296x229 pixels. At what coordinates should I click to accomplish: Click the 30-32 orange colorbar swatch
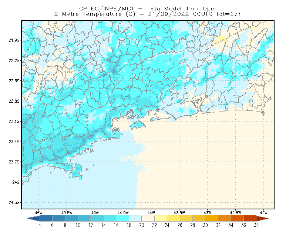coord(212,219)
